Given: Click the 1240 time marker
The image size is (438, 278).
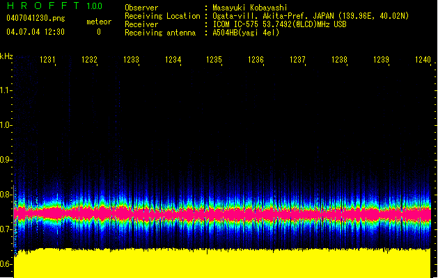Looking at the screenshot, I should (423, 60).
